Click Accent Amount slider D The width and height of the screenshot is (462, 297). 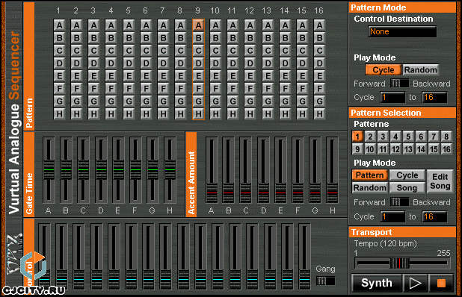(x=263, y=193)
